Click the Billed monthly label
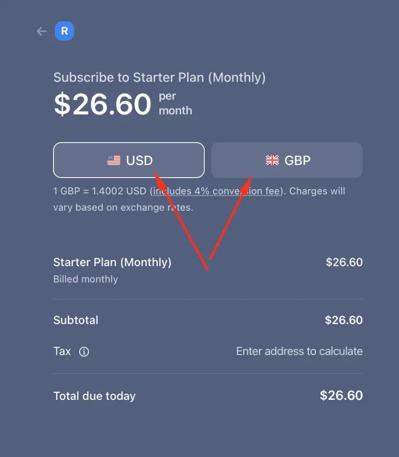Image resolution: width=399 pixels, height=457 pixels. (85, 279)
